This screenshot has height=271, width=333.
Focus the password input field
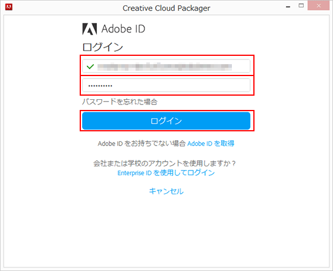(x=166, y=86)
